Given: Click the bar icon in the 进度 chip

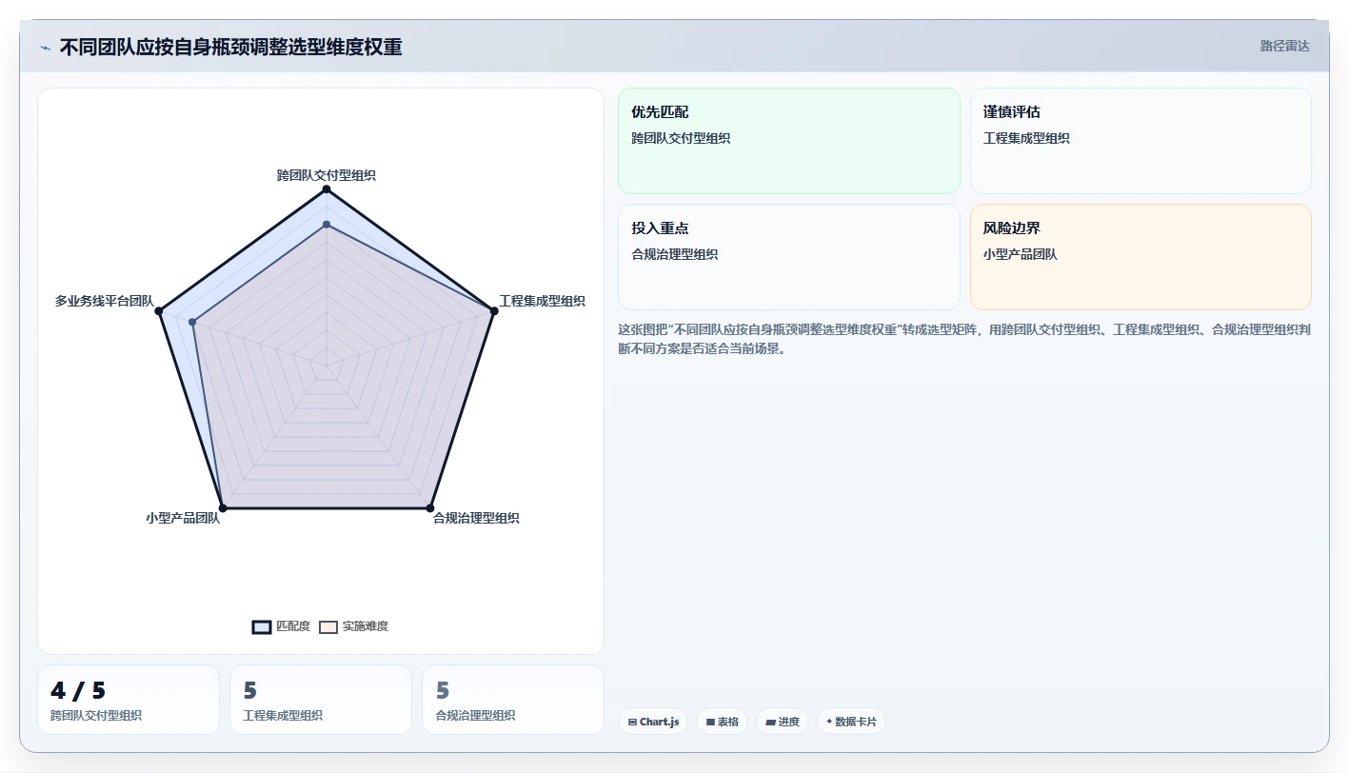Looking at the screenshot, I should [770, 723].
